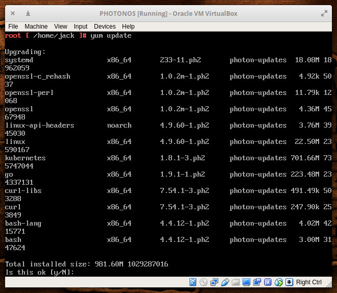
Task: Click the go size 223.48M
Action: point(305,175)
